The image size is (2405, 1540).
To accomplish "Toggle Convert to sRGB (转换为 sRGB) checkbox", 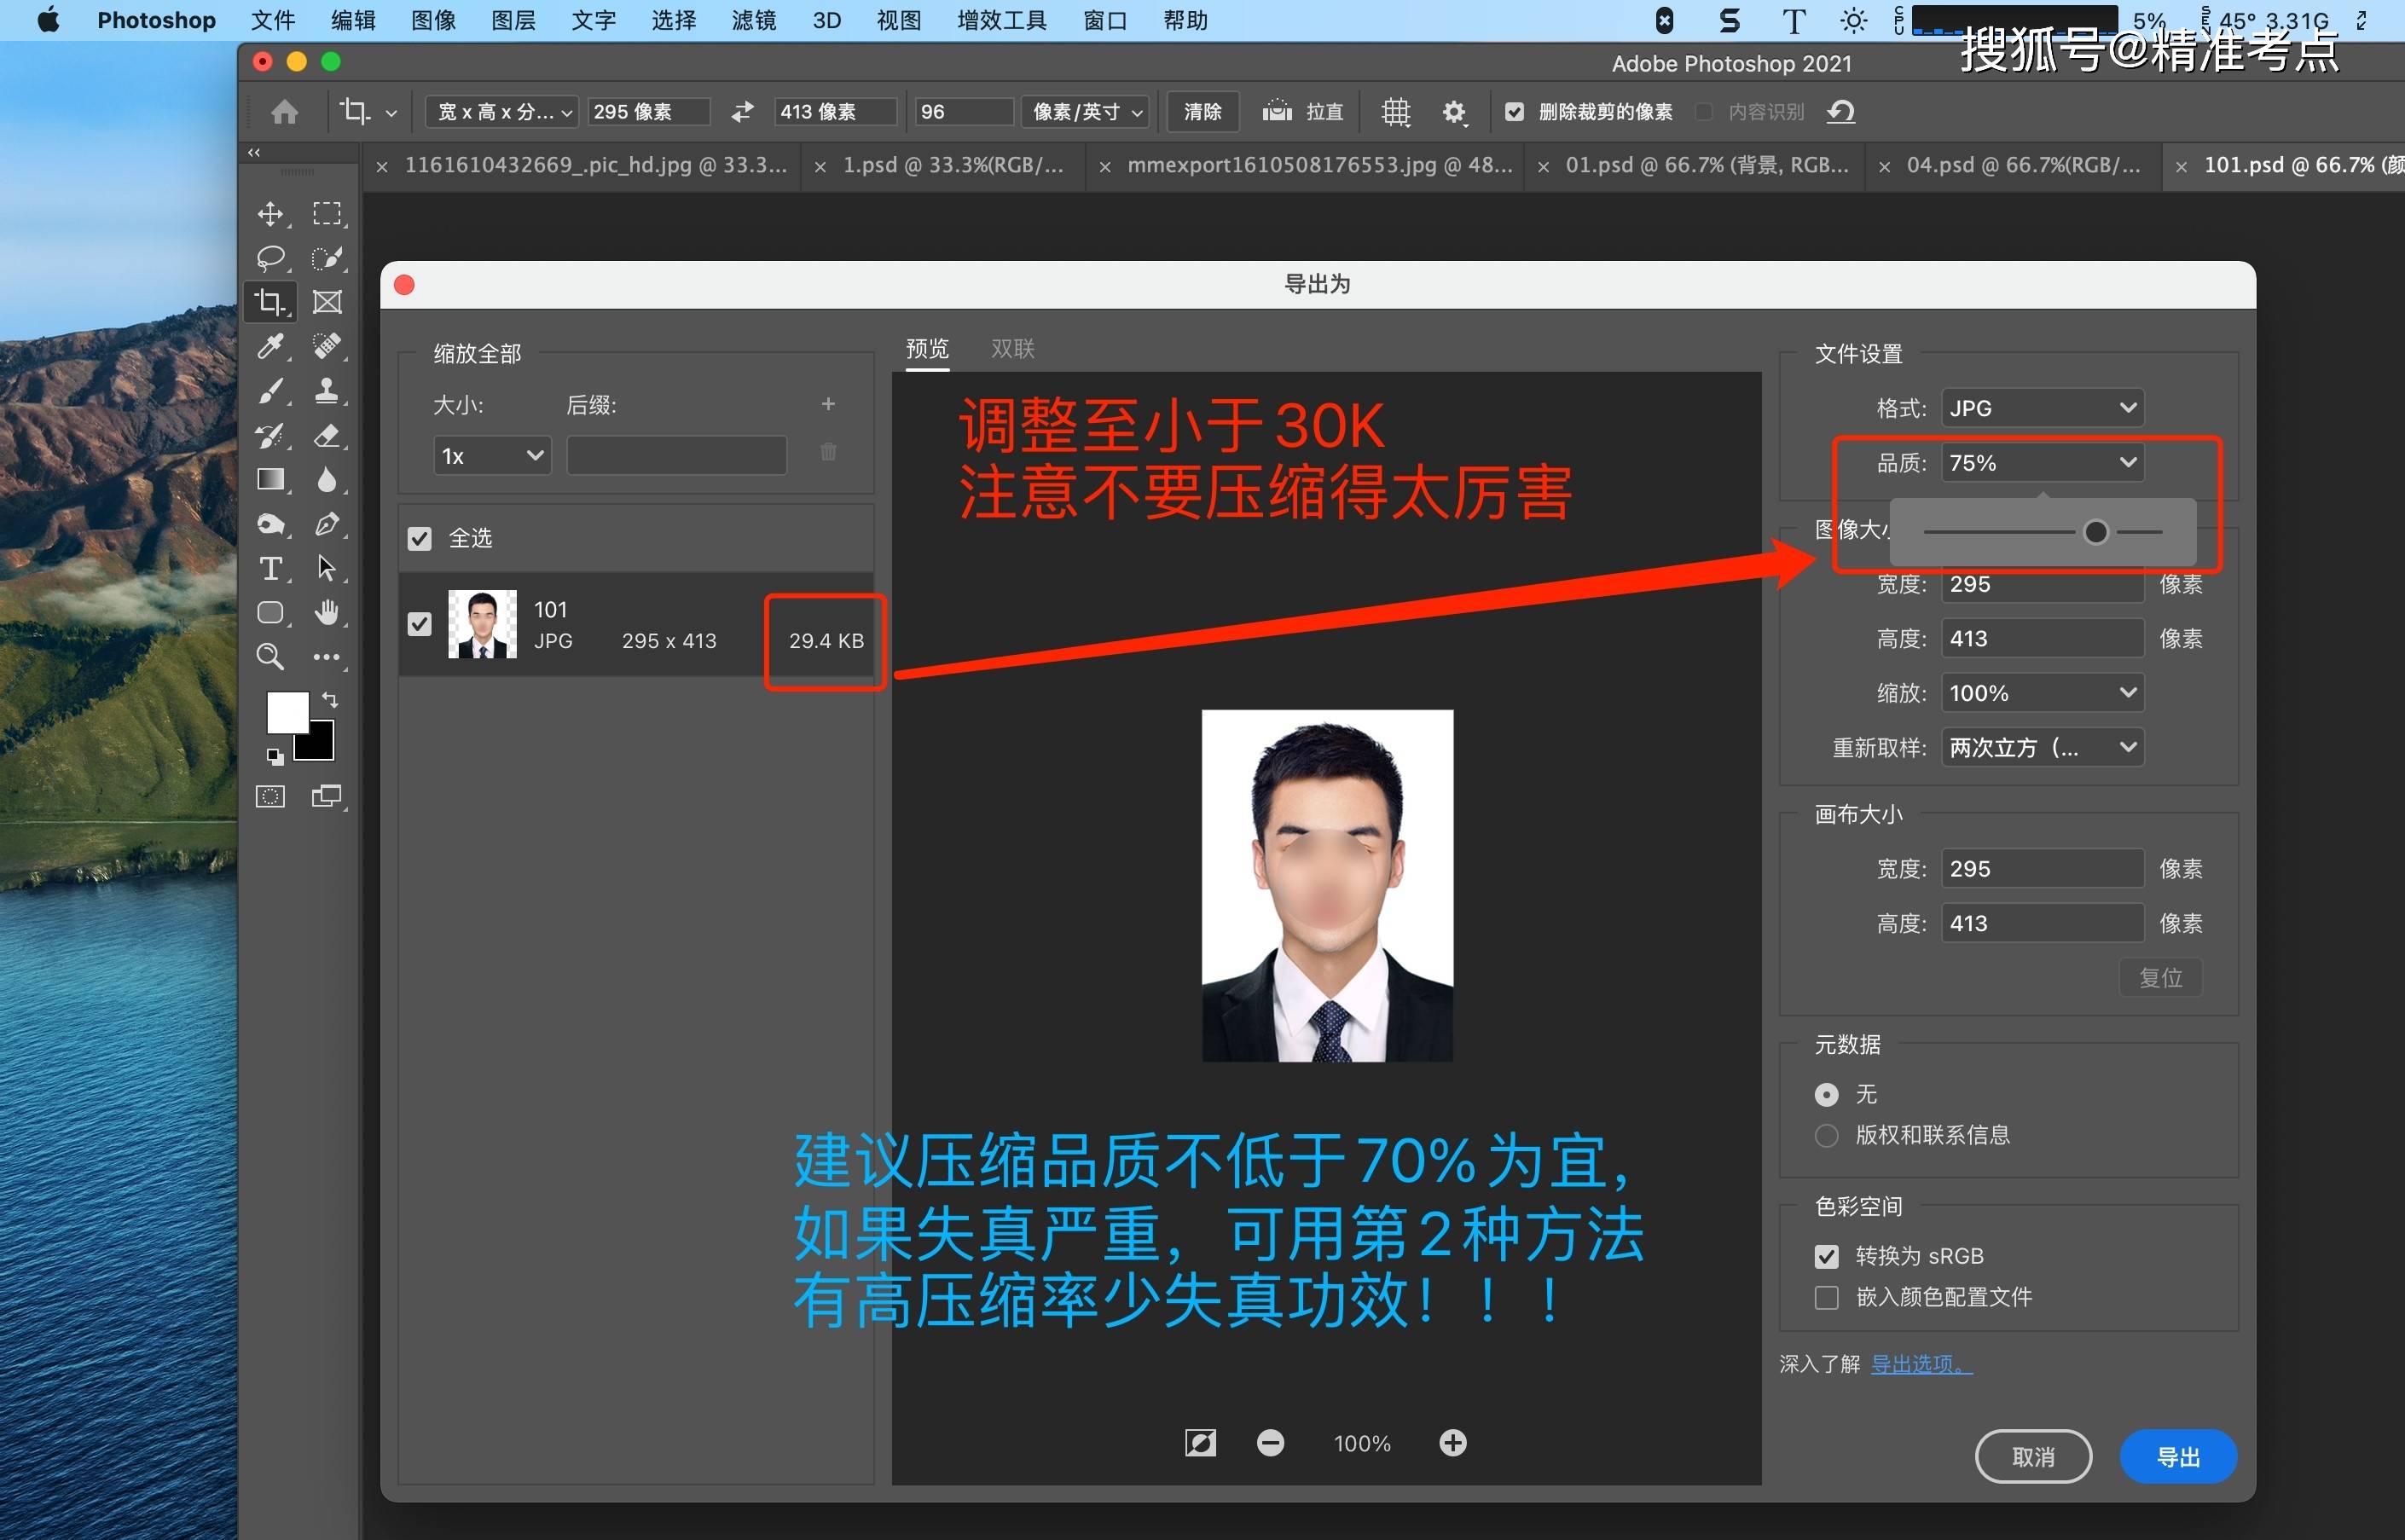I will tap(1826, 1256).
